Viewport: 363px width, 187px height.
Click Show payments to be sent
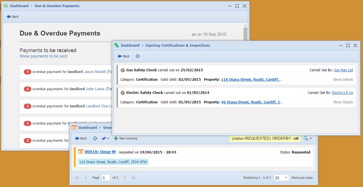pos(44,56)
